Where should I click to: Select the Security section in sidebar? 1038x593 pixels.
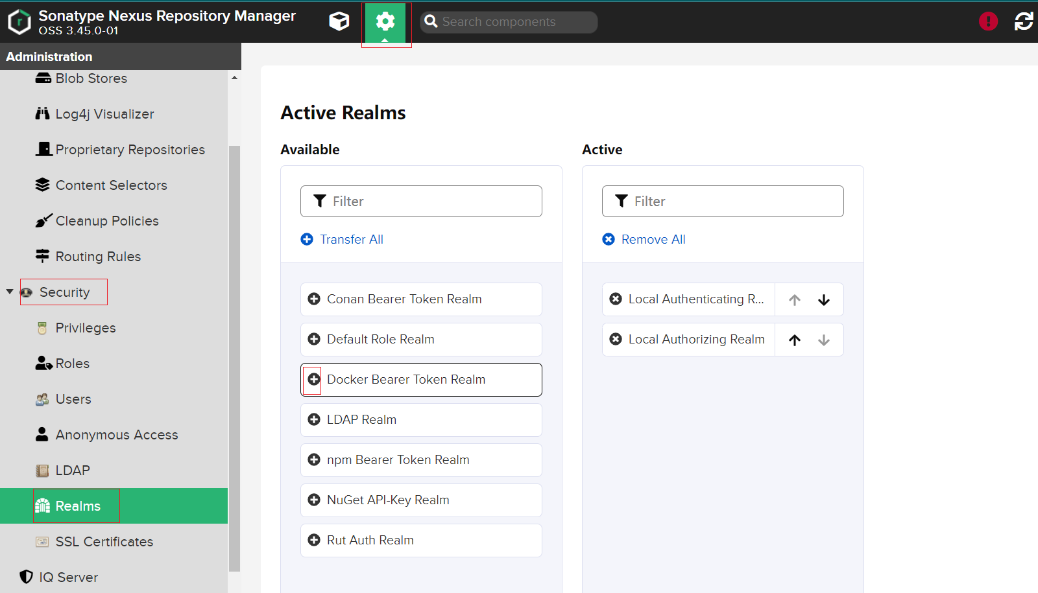coord(64,292)
